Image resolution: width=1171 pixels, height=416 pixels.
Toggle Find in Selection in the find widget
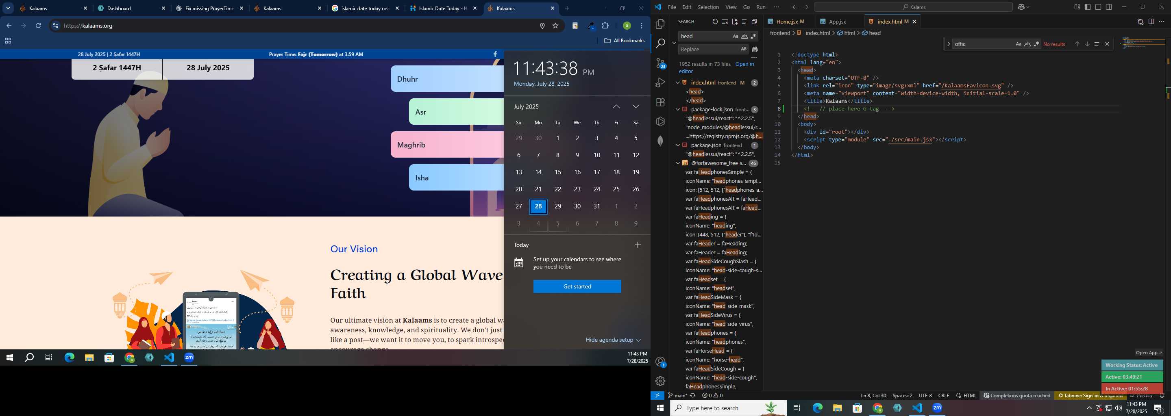1097,44
